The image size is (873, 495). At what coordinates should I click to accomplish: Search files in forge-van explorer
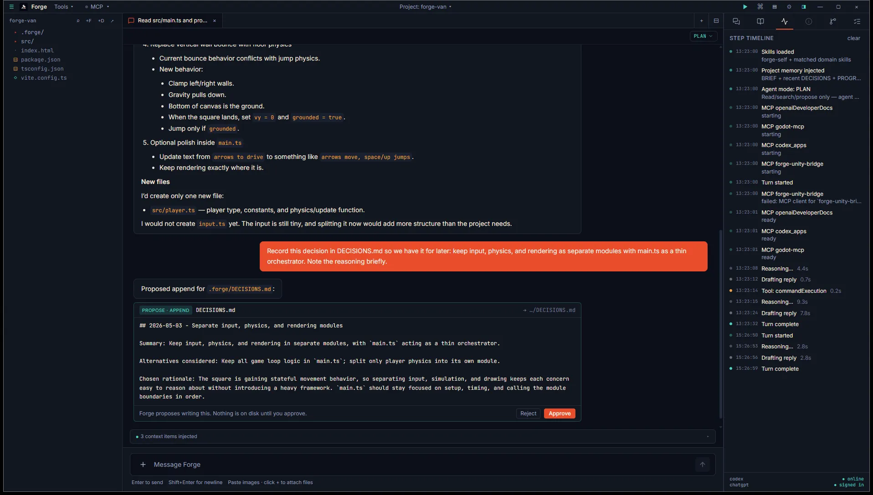78,21
